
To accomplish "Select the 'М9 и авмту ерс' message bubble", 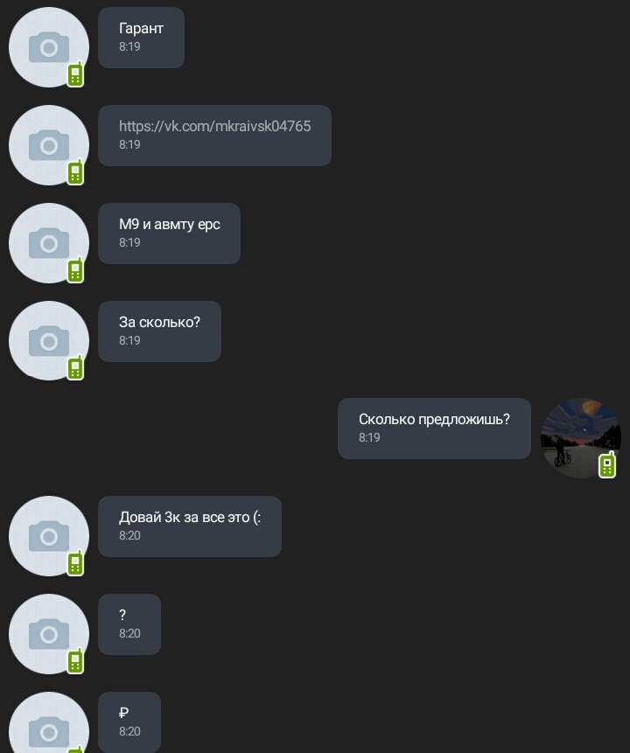I will [x=169, y=234].
